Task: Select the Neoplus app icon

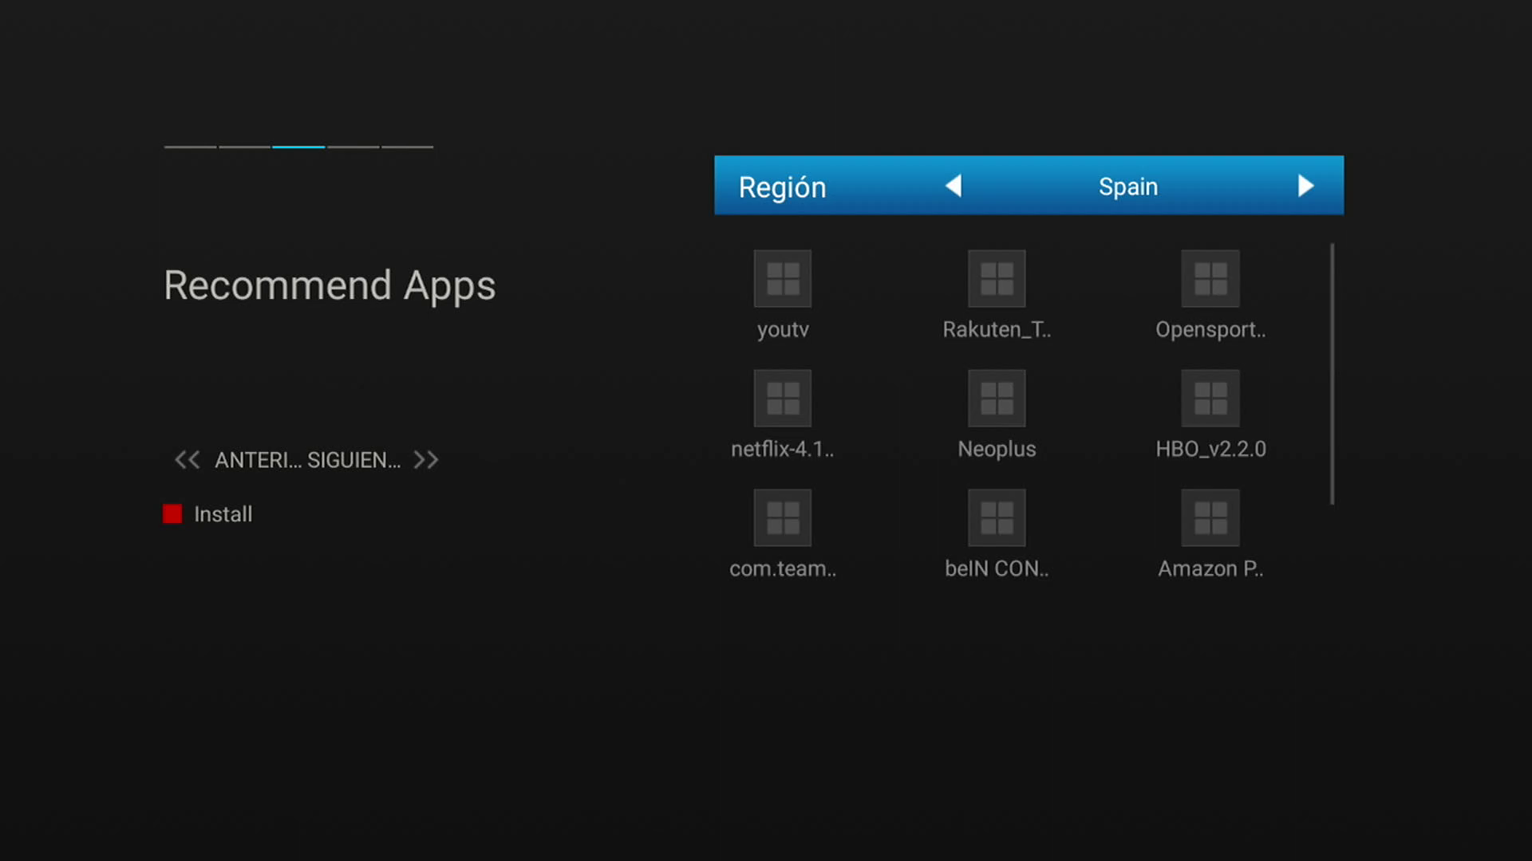Action: 996,399
